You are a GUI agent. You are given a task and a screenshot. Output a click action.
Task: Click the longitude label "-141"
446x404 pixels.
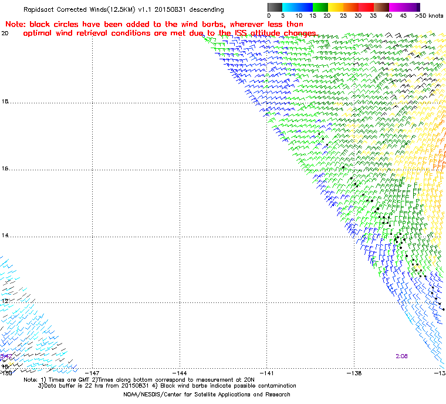[267, 373]
